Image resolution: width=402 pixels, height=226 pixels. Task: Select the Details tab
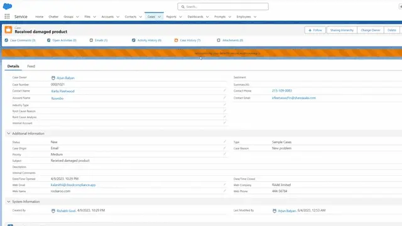coord(13,66)
